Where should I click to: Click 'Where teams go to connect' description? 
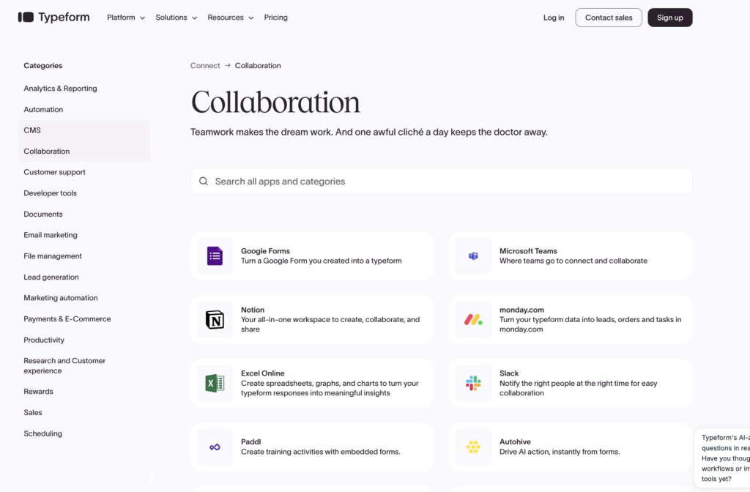pos(573,261)
